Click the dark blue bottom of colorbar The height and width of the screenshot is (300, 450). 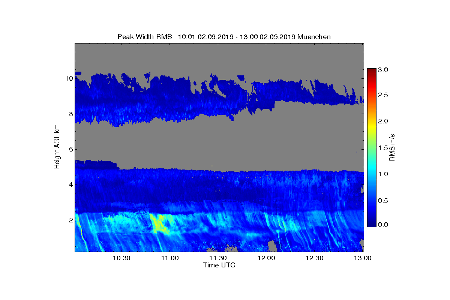(x=372, y=224)
